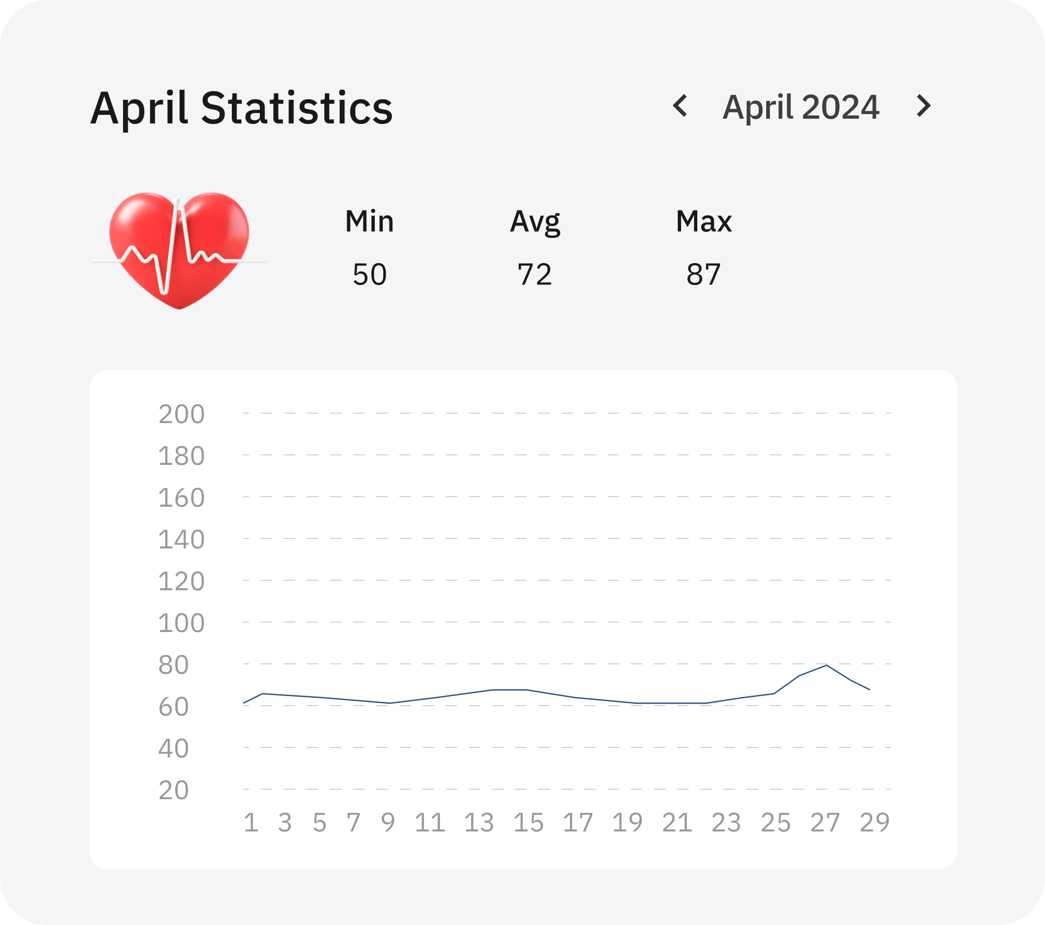Image resolution: width=1045 pixels, height=925 pixels.
Task: Click day 9 on the chart axis
Action: tap(388, 823)
